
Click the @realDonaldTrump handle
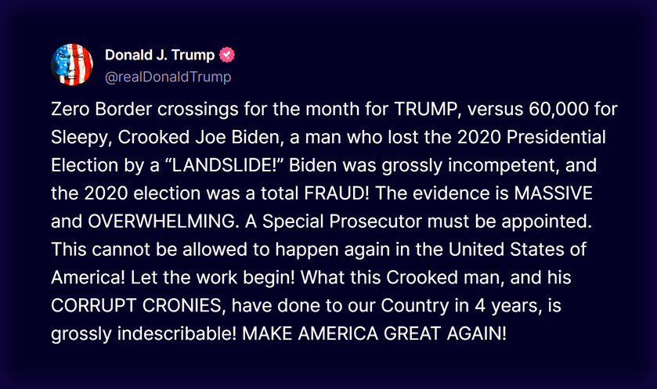coord(168,77)
